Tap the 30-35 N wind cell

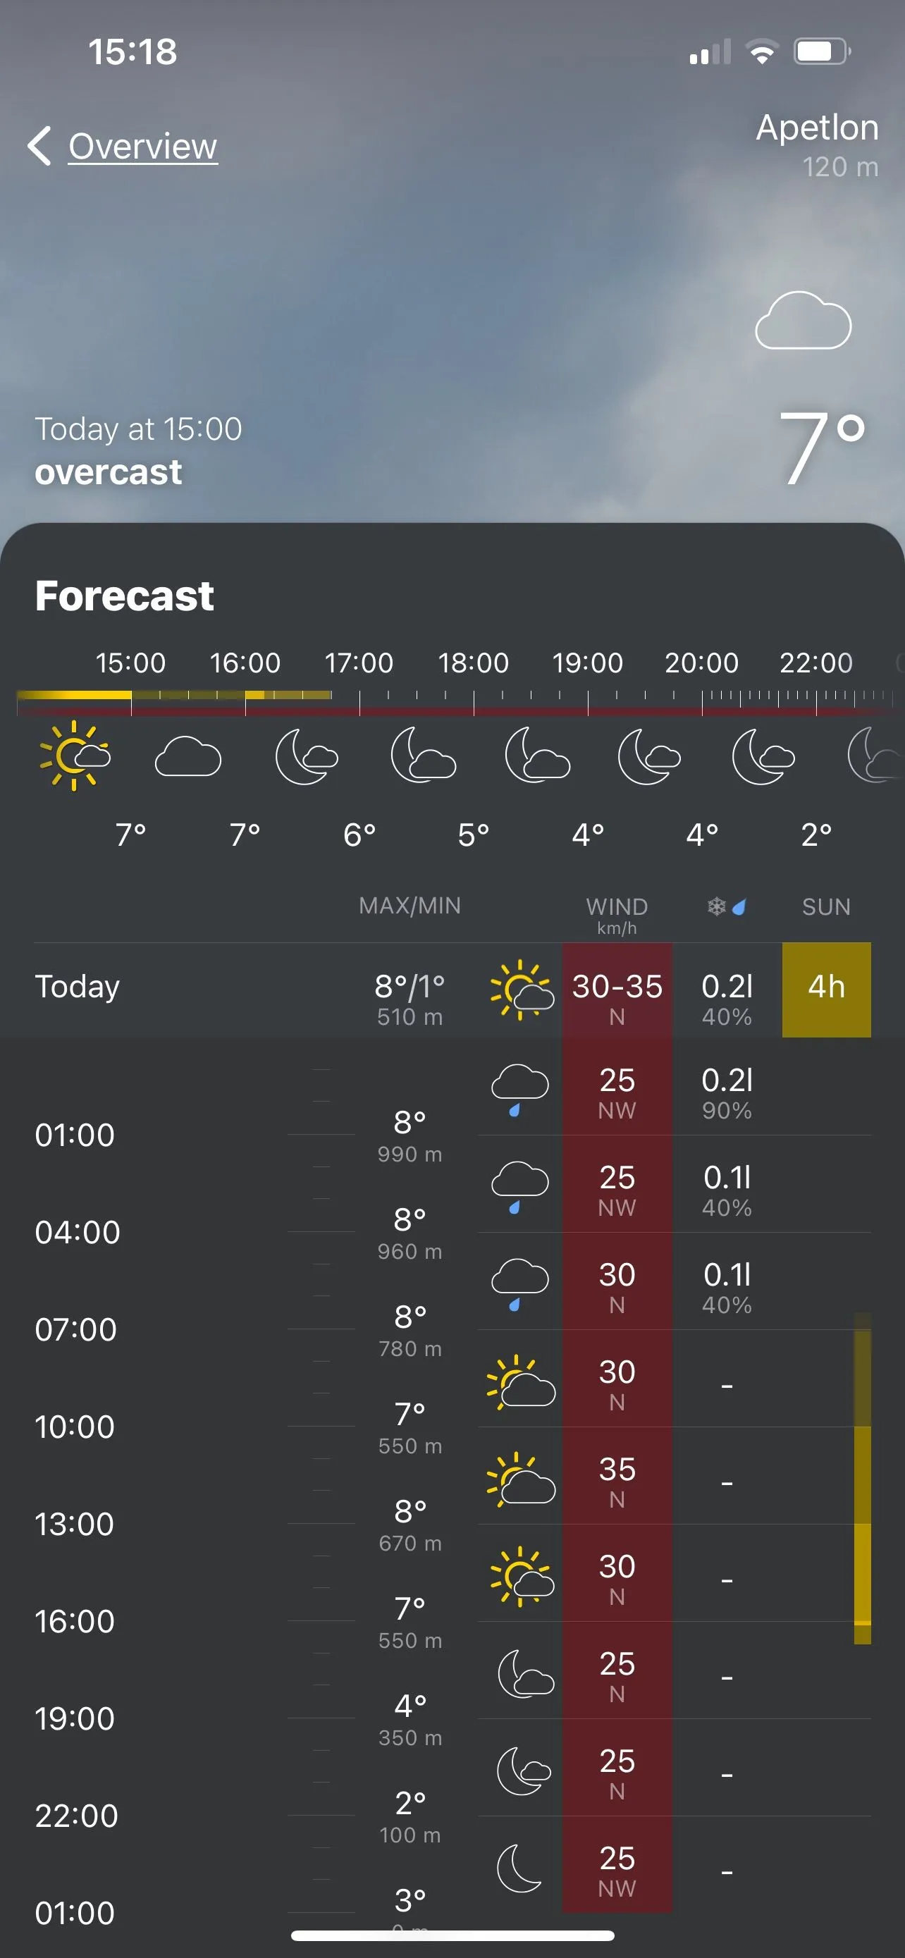tap(617, 996)
